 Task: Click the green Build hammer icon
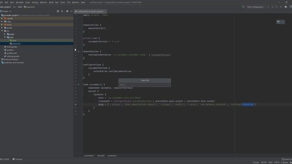point(243,7)
